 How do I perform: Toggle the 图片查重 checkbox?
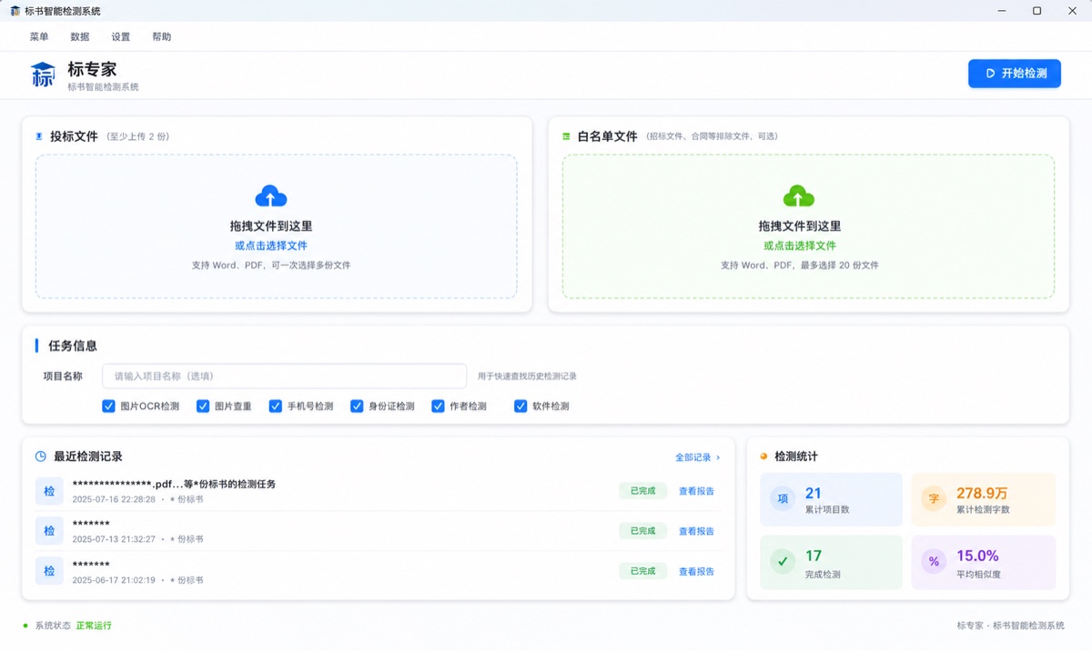click(202, 406)
